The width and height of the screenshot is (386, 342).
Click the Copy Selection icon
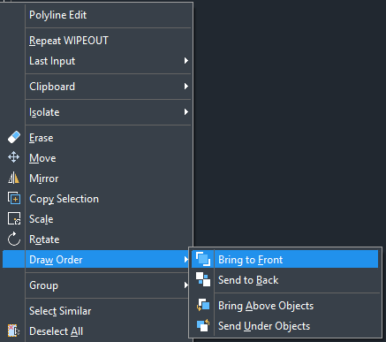(x=14, y=198)
